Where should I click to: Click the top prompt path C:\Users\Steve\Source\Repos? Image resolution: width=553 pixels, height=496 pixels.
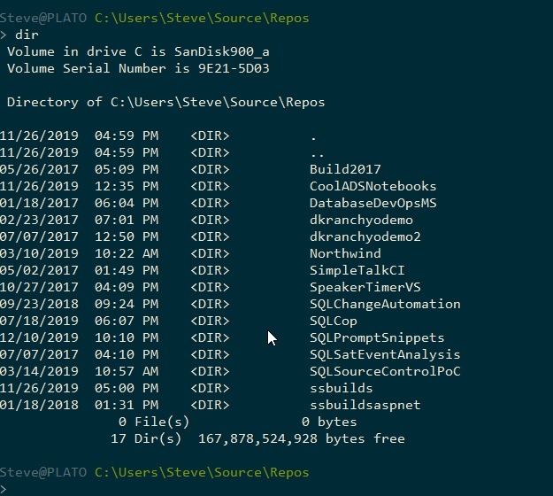click(x=202, y=17)
